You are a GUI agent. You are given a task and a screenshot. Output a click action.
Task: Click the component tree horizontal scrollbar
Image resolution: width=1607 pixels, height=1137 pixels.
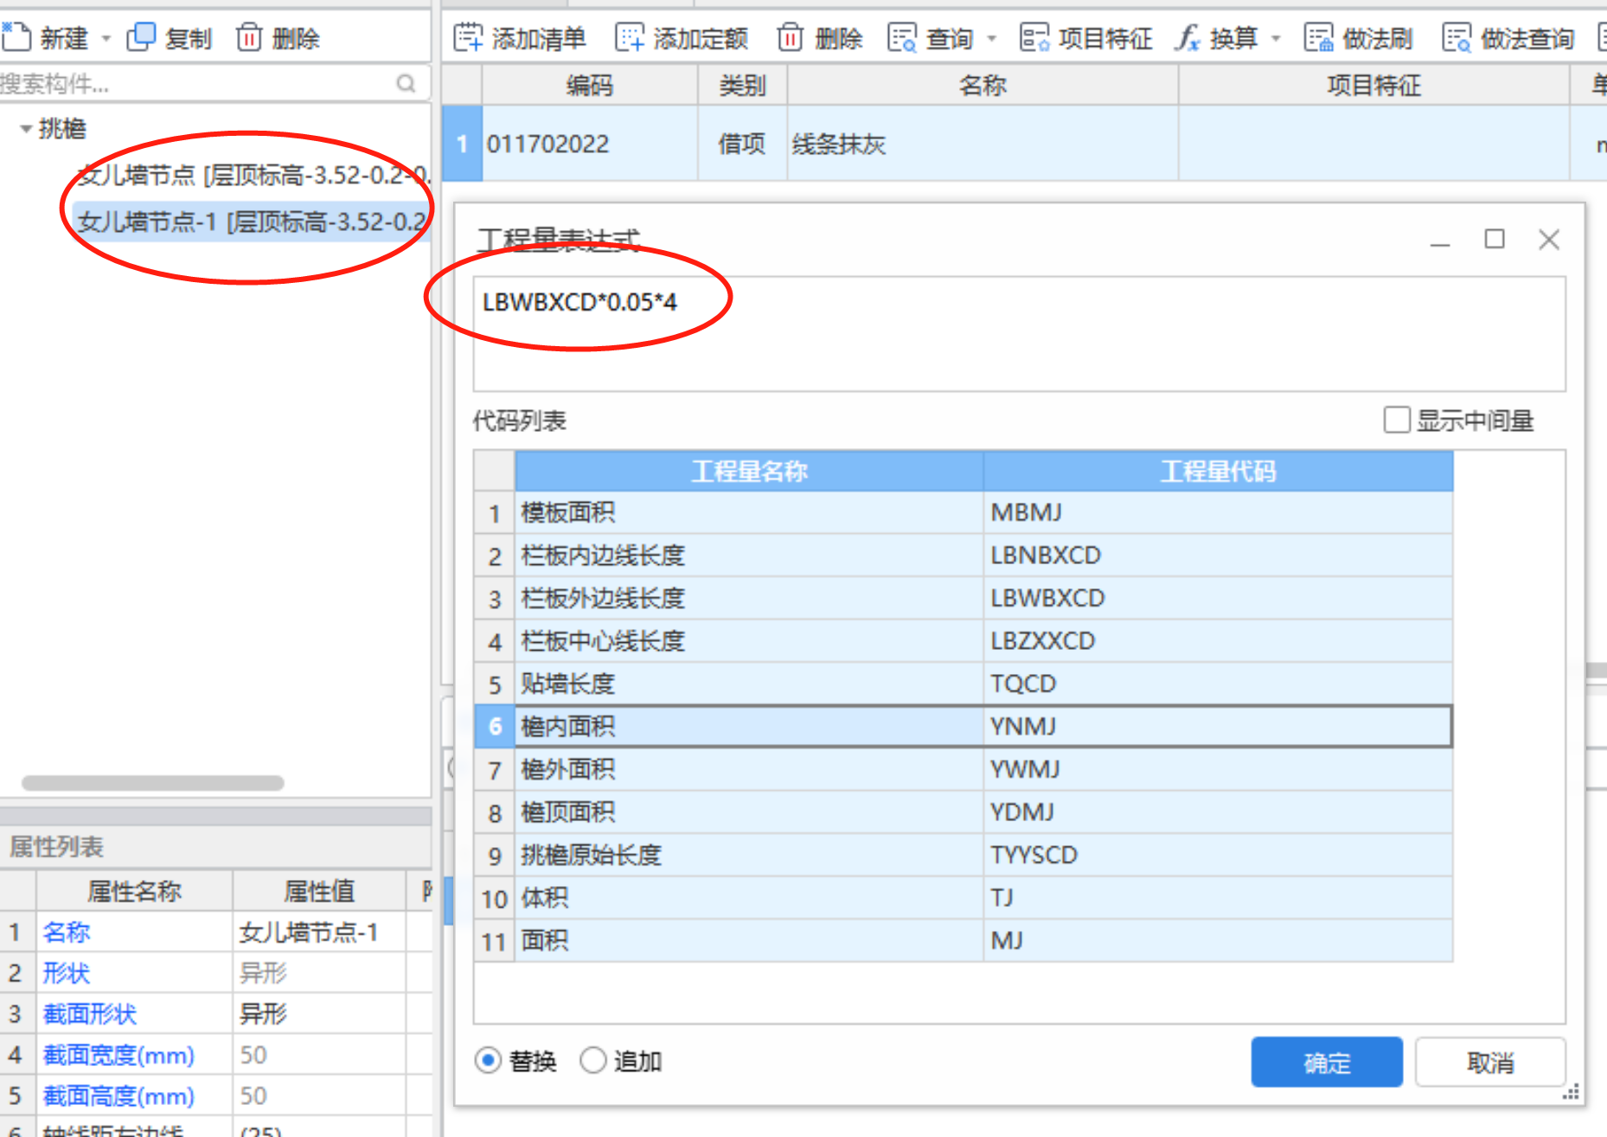(x=153, y=783)
